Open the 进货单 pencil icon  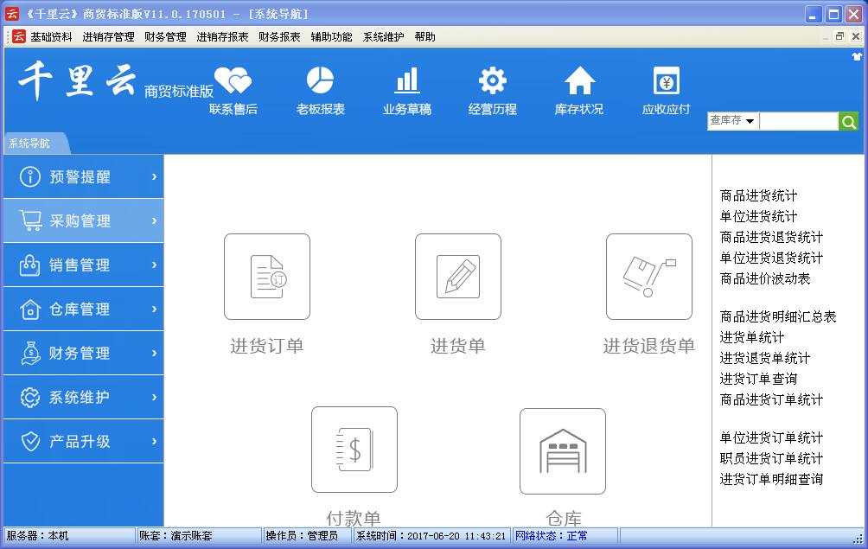458,277
